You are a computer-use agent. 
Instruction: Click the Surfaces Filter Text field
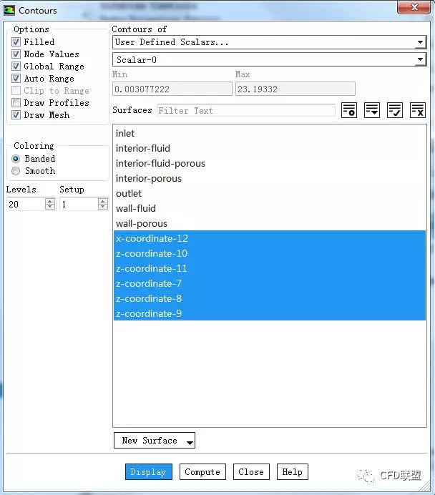tap(246, 110)
